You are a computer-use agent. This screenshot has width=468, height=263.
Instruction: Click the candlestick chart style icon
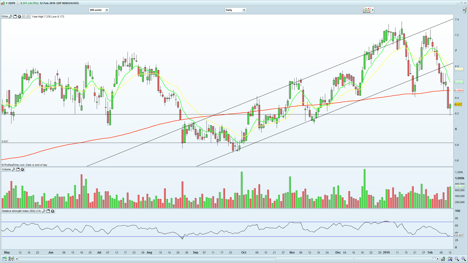pyautogui.click(x=3, y=3)
